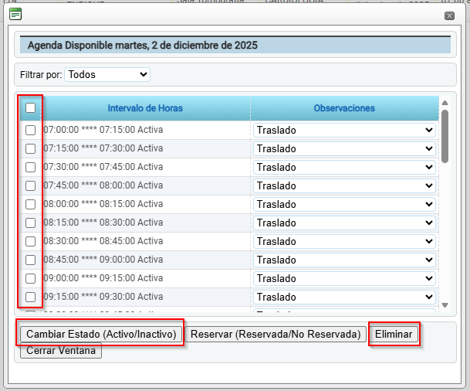The image size is (470, 391).
Task: Check the select-all checkbox in table header
Action: click(30, 108)
